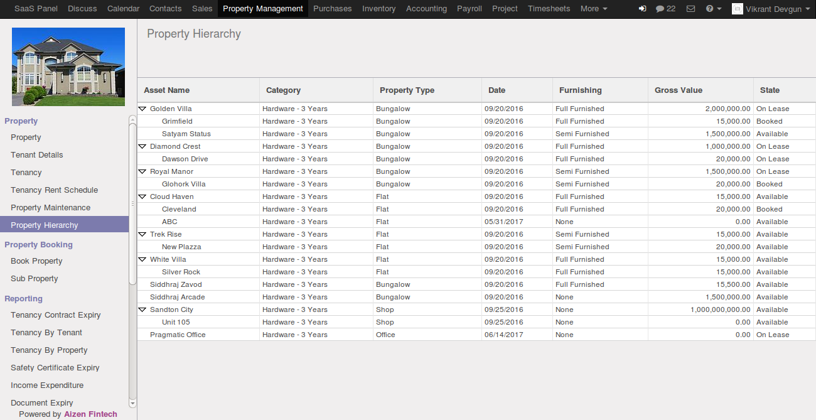Open the Vikrant Devgun user menu
This screenshot has width=816, height=420.
[x=771, y=9]
